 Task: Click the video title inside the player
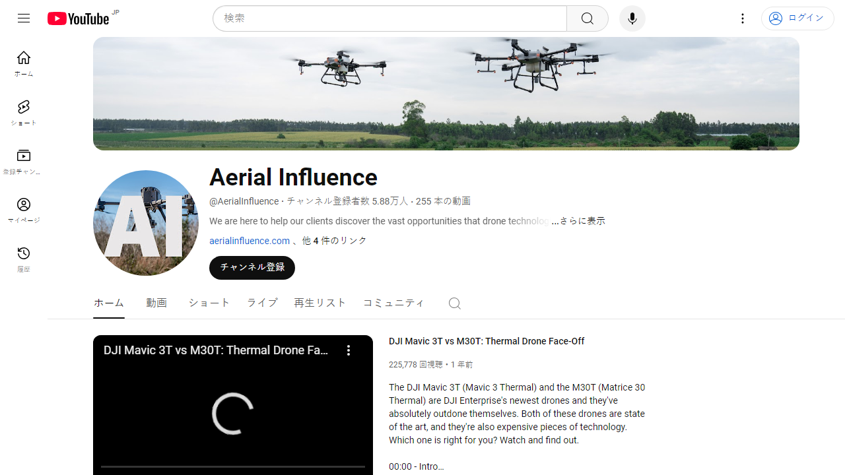coord(216,350)
